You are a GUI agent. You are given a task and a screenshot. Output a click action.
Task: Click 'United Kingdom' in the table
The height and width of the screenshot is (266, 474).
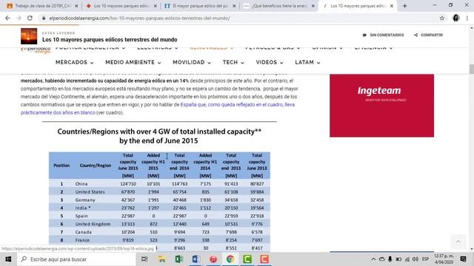tap(93, 224)
